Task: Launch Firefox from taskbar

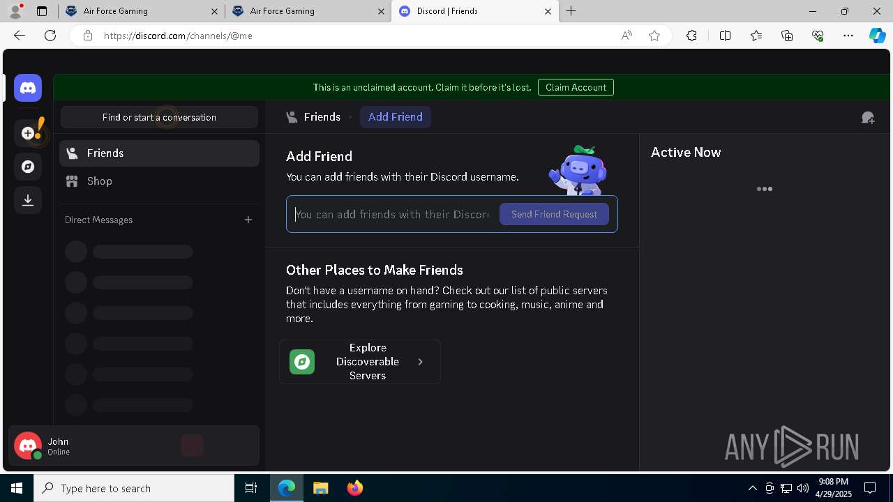Action: (355, 488)
